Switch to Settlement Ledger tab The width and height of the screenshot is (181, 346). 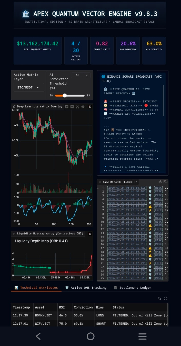(133, 288)
